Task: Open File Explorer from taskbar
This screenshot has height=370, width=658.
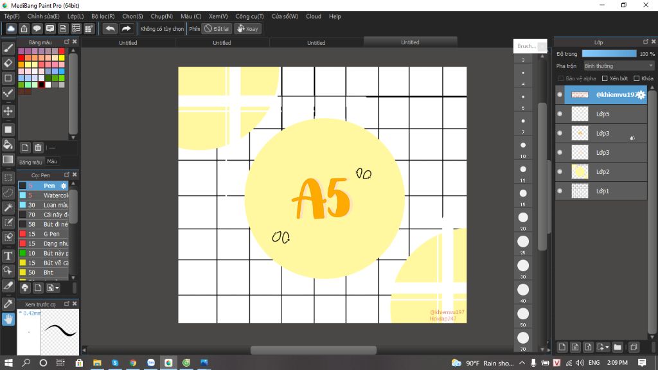Action: [97, 362]
